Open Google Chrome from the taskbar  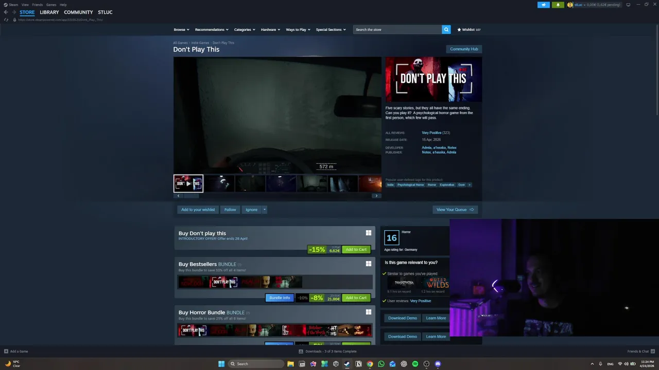pyautogui.click(x=370, y=364)
